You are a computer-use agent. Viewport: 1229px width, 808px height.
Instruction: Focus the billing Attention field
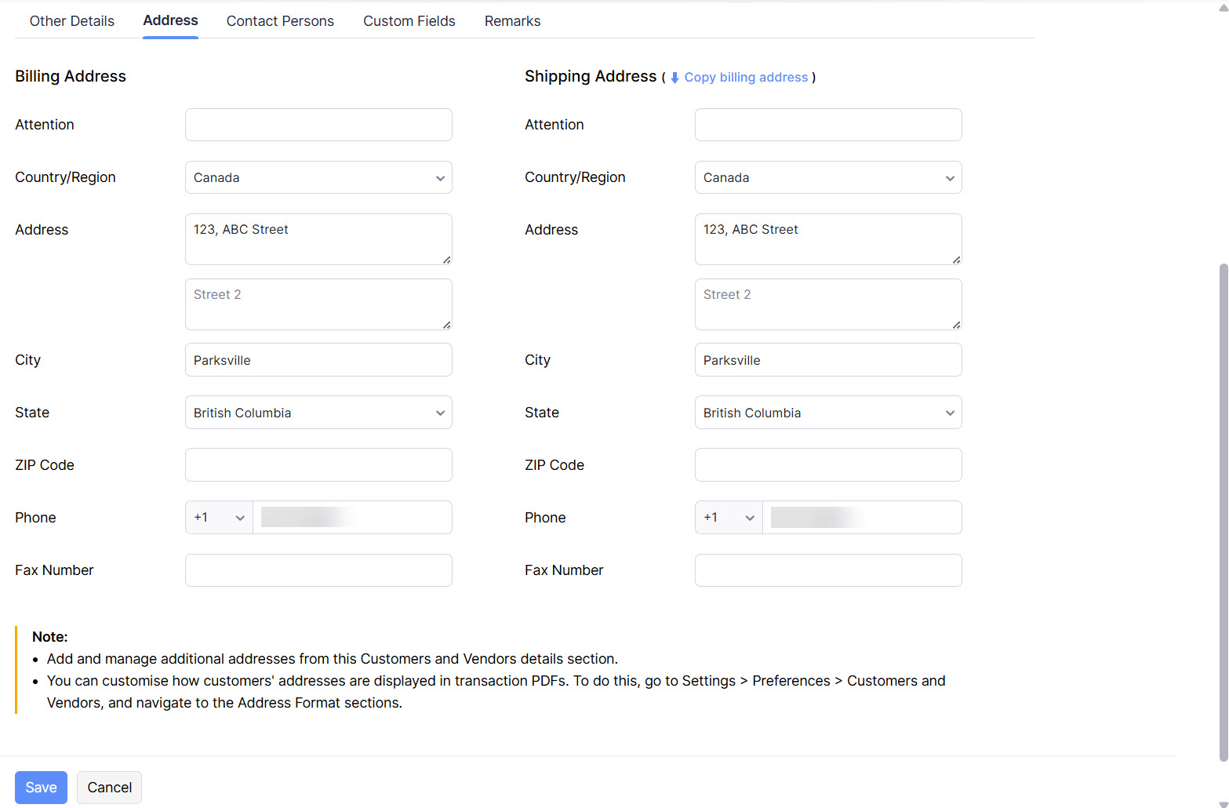pos(318,126)
